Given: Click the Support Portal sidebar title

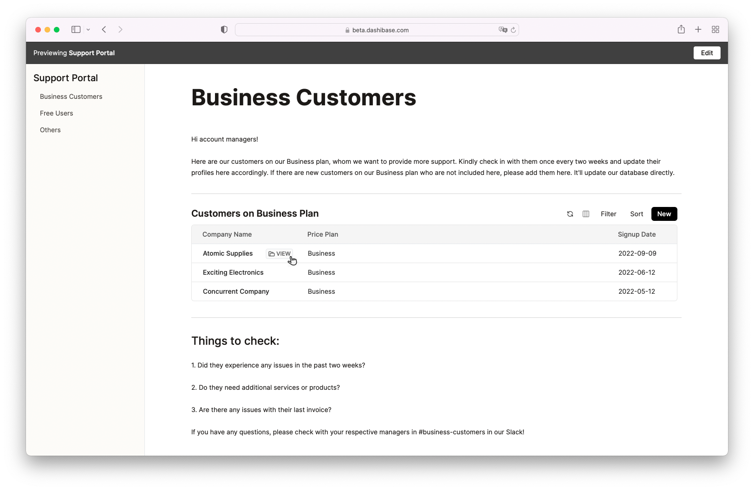Looking at the screenshot, I should pos(65,78).
